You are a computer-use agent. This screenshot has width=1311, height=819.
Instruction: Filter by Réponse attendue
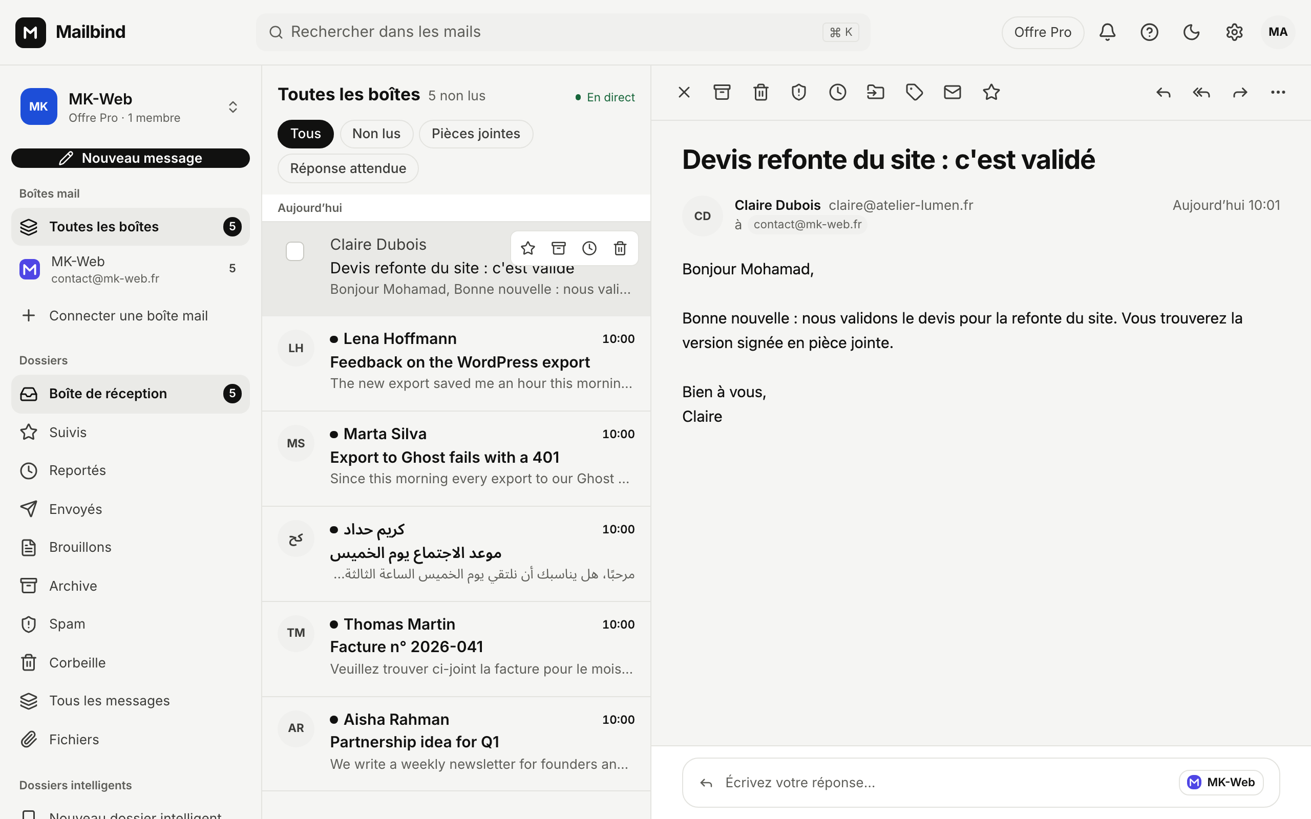(x=348, y=168)
